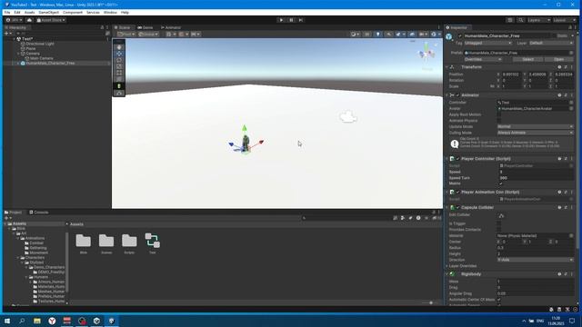Switch to the Game tab
The height and width of the screenshot is (327, 582).
tap(145, 27)
